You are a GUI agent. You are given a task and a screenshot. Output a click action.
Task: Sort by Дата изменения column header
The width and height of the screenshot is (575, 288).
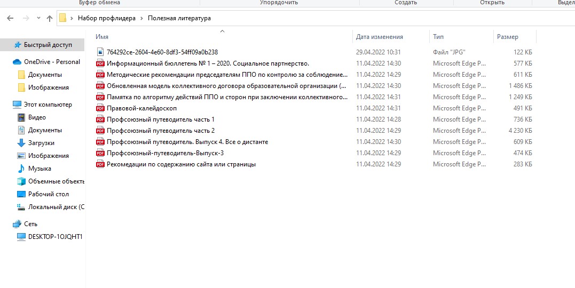point(379,37)
